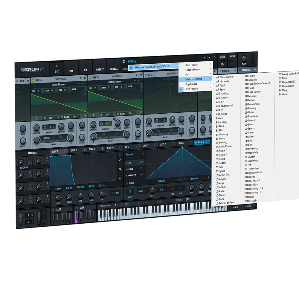This screenshot has width=299, height=299.
Task: Click the BPM/MS toggle button in envelope section
Action: [115, 193]
